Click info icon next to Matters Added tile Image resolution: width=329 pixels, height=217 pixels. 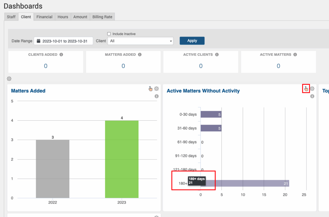pyautogui.click(x=140, y=55)
